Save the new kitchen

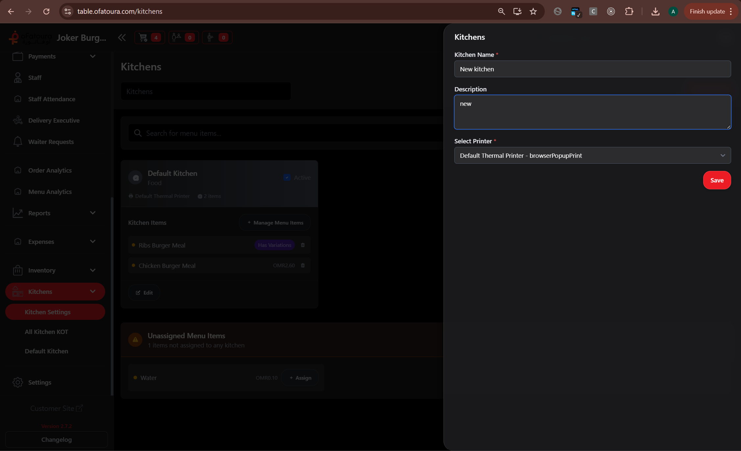coord(717,180)
